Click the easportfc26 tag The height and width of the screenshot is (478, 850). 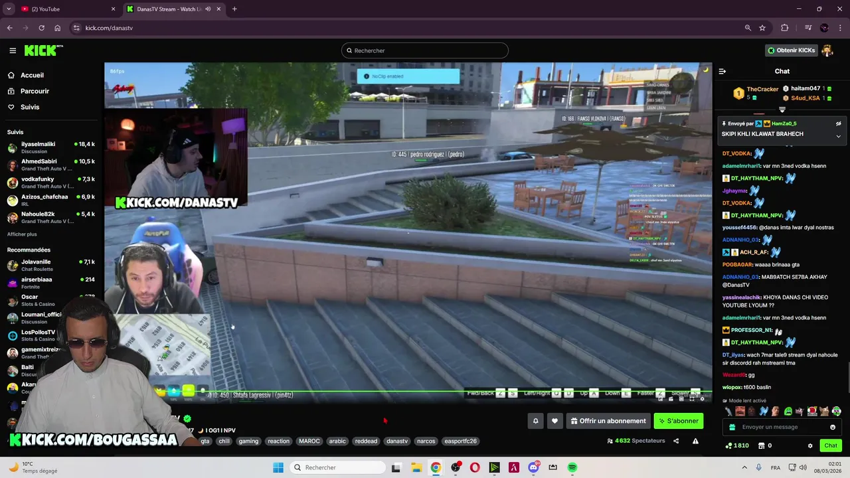(x=460, y=441)
